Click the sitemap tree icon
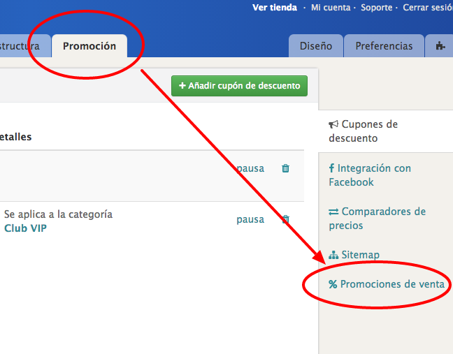 pos(333,255)
